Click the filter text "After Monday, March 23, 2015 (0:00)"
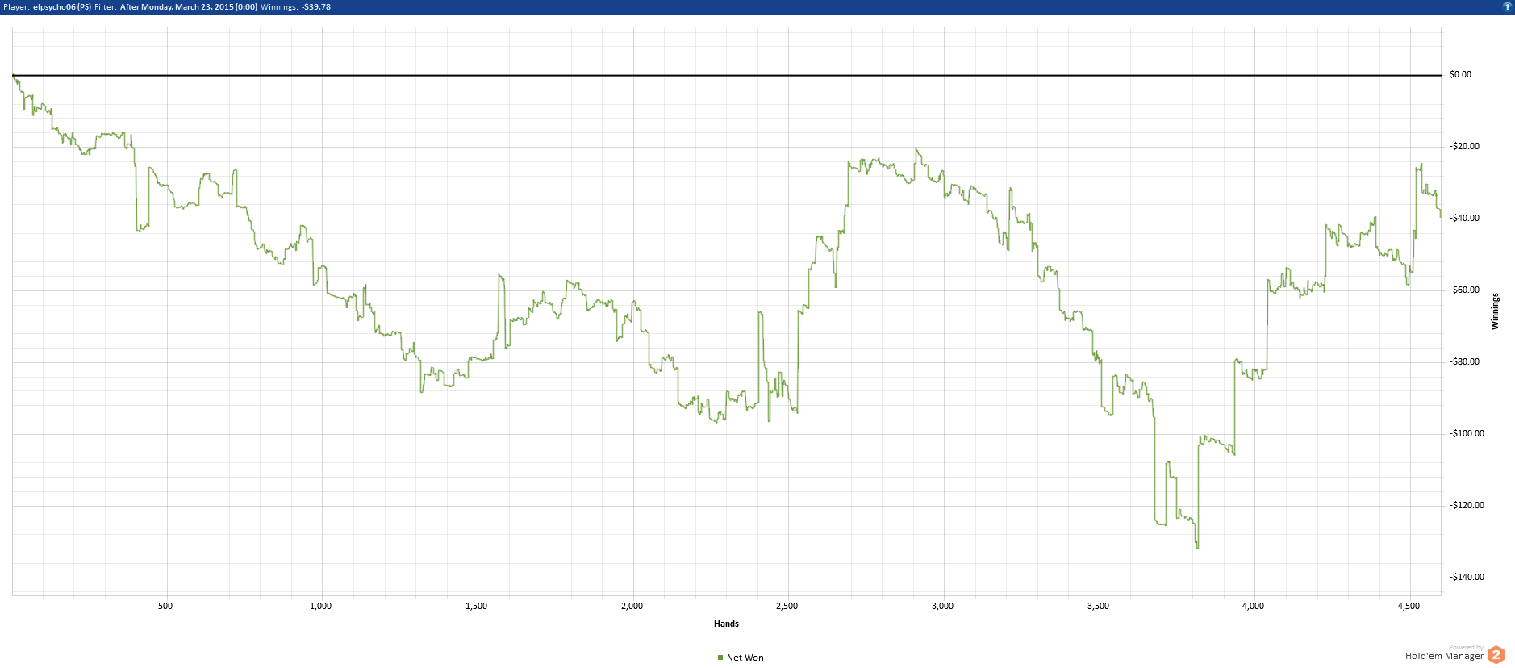1515x668 pixels. click(x=189, y=6)
